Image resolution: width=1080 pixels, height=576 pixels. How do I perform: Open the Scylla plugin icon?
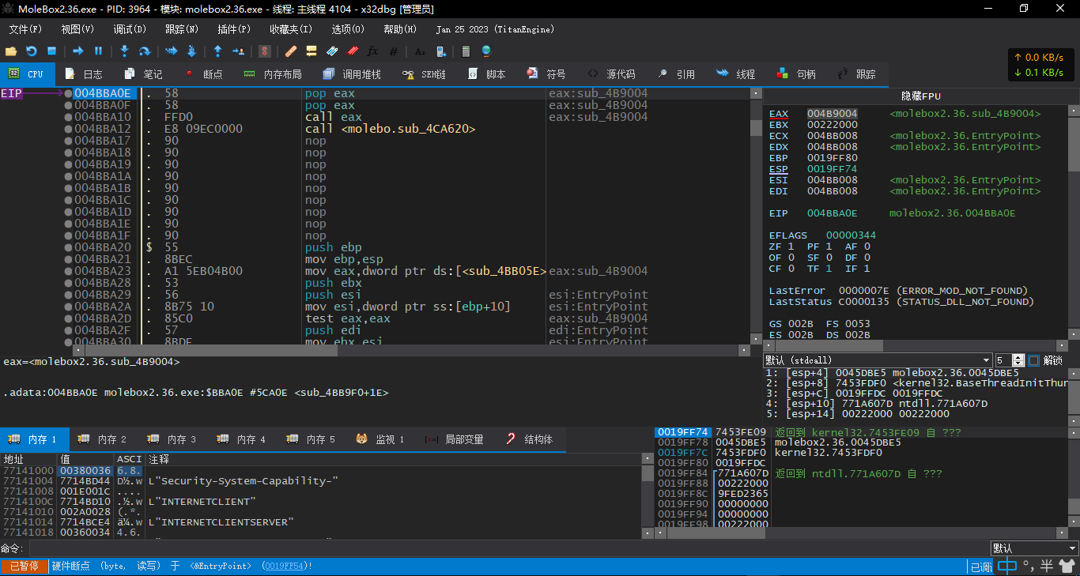pyautogui.click(x=265, y=51)
